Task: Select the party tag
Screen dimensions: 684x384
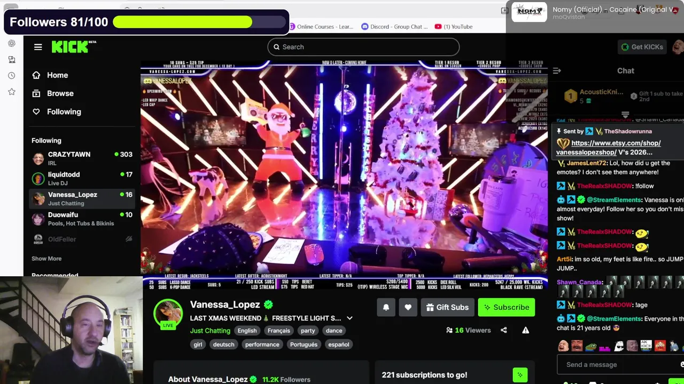Action: click(308, 331)
